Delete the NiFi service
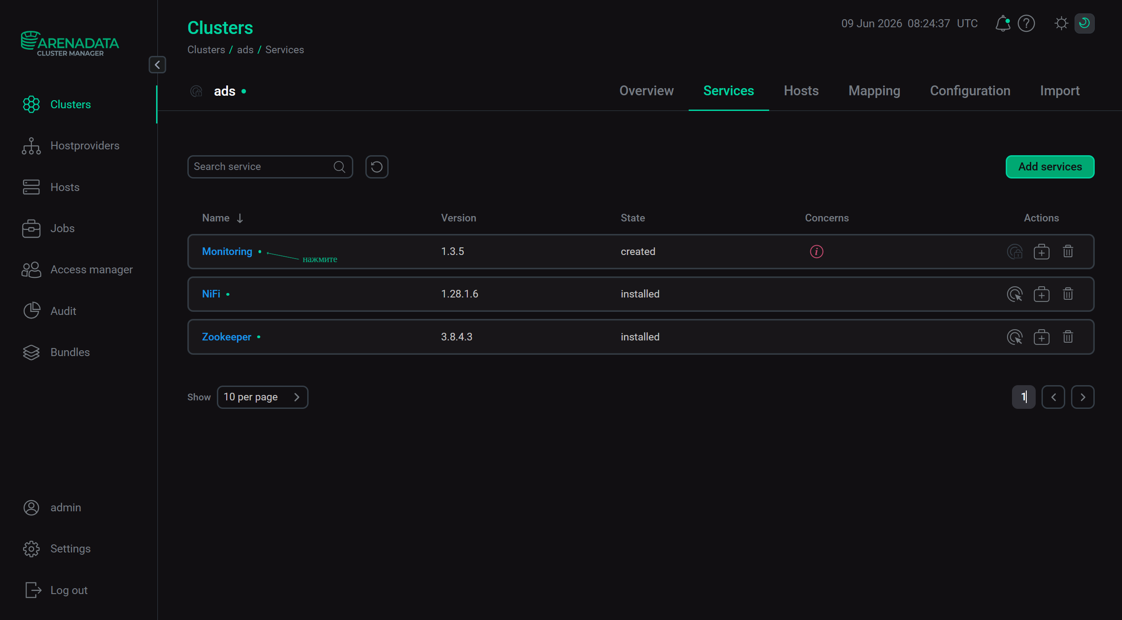Image resolution: width=1122 pixels, height=620 pixels. (1068, 294)
